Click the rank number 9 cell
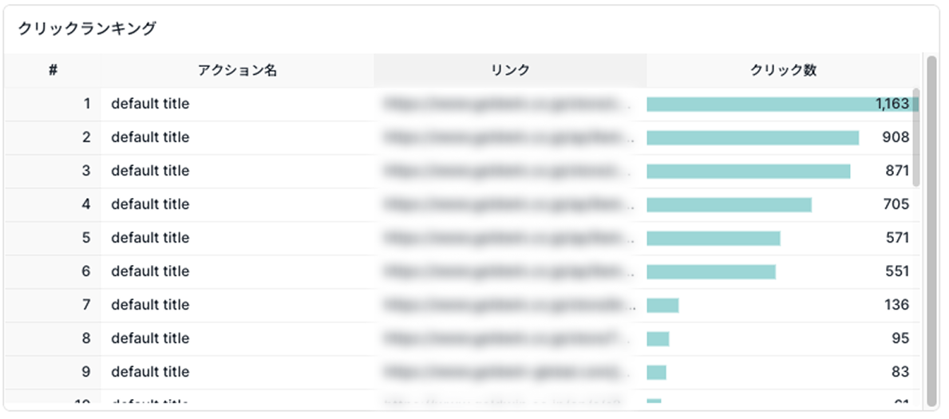Screen dimensions: 949x419 [x=53, y=372]
